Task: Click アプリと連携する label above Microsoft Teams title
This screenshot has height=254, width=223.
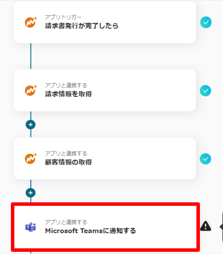Action: [x=66, y=222]
